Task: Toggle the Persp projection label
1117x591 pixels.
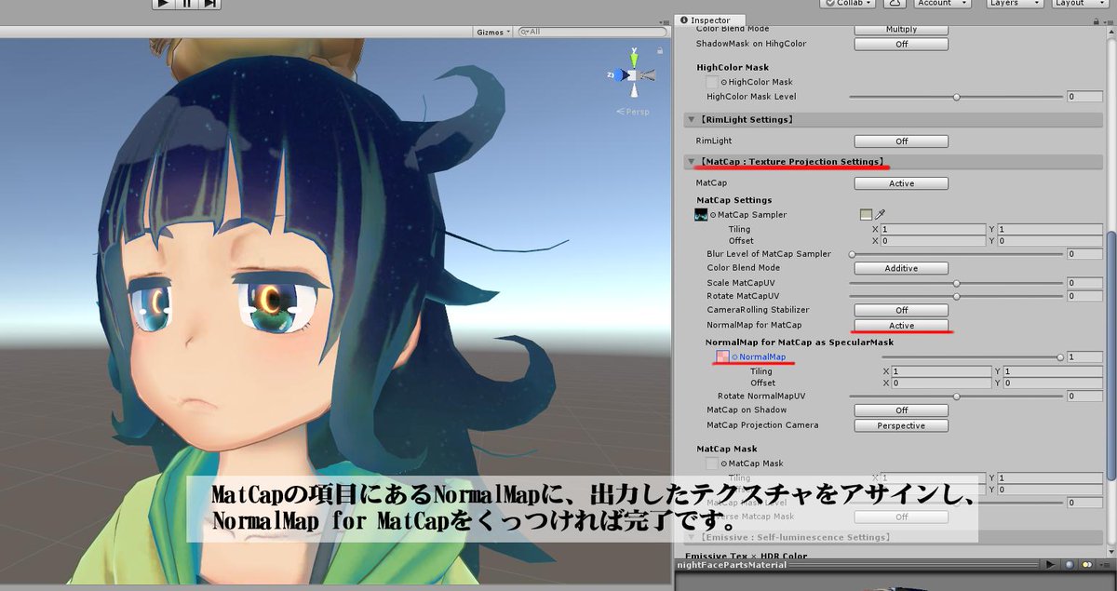Action: 633,112
